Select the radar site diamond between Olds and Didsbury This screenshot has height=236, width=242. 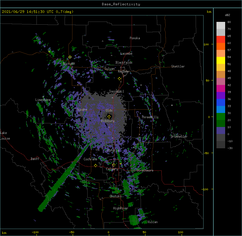pos(109,117)
